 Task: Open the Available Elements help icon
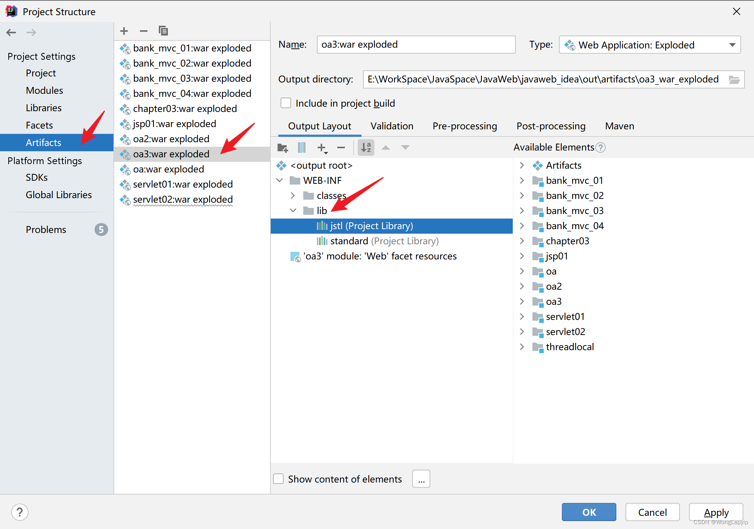point(600,147)
